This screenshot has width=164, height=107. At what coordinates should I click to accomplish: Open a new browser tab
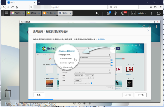click(39, 2)
